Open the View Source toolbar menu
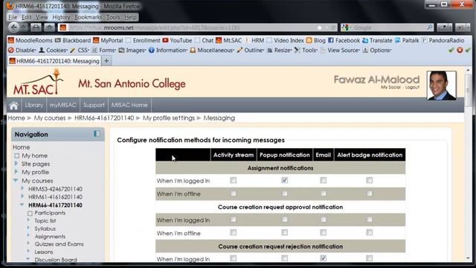This screenshot has width=476, height=268. click(x=341, y=50)
